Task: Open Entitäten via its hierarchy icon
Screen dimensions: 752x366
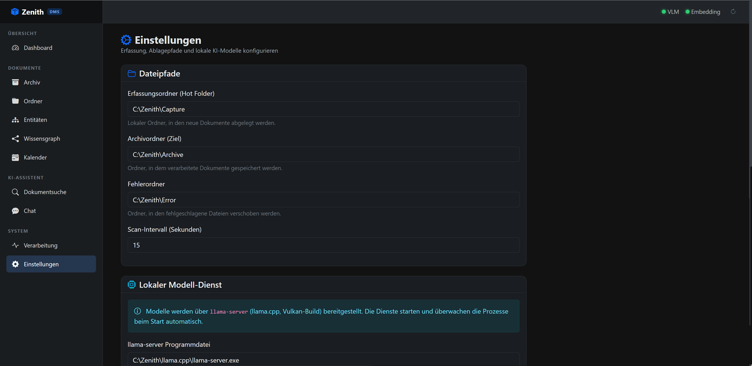Action: coord(15,120)
